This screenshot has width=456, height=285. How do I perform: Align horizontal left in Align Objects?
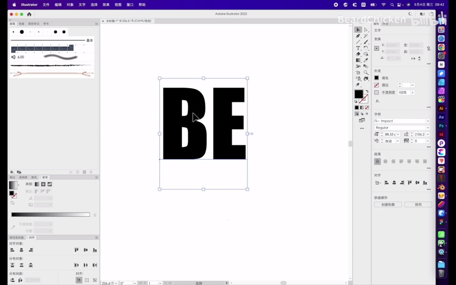pyautogui.click(x=12, y=250)
